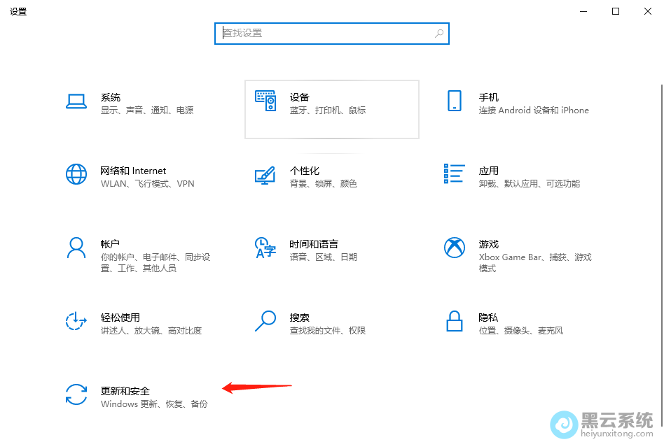The image size is (664, 442).
Task: Select the Time and Language icon
Action: 265,248
